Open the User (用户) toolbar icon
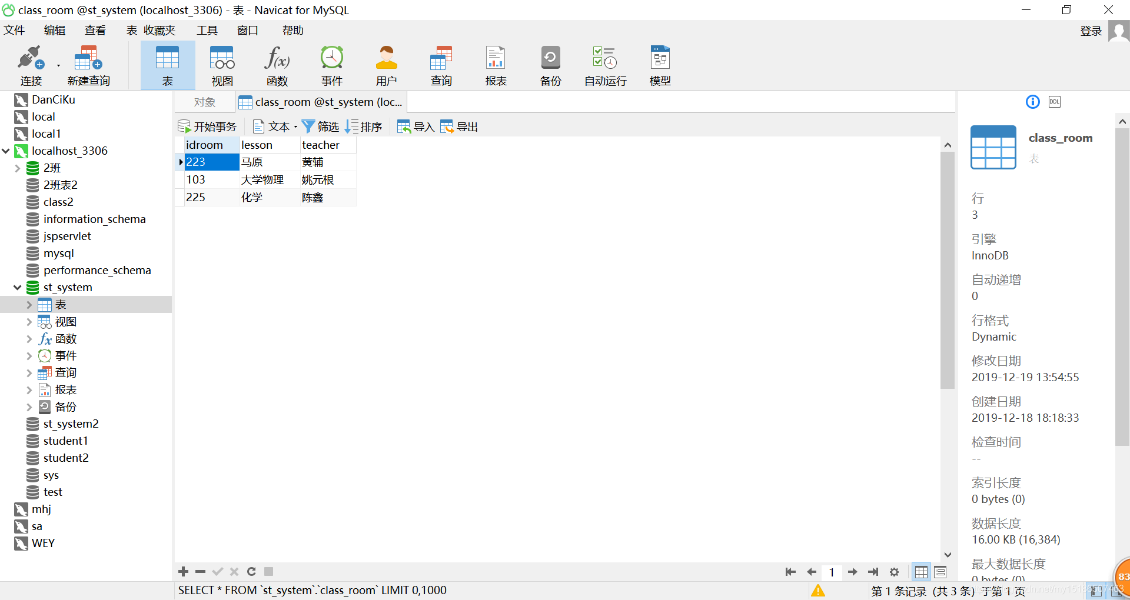The width and height of the screenshot is (1130, 600). tap(387, 65)
